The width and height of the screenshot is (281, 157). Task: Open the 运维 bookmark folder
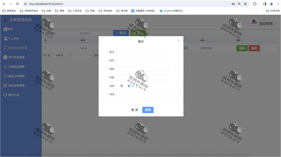coord(46,11)
